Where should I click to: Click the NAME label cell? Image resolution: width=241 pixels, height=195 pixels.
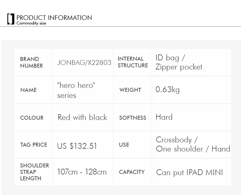click(33, 90)
